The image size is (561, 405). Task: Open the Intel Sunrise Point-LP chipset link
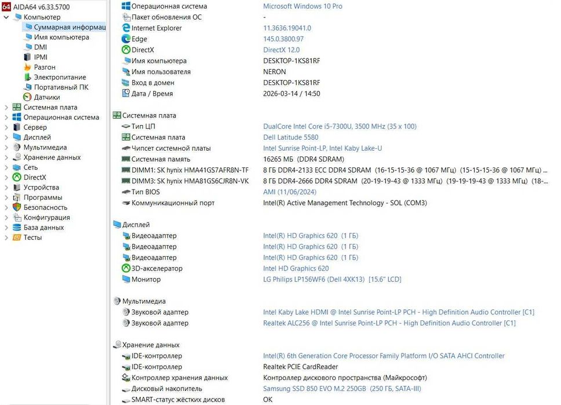(322, 148)
